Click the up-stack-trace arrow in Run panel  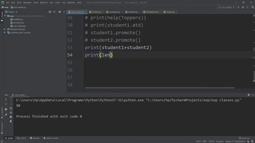click(11, 100)
